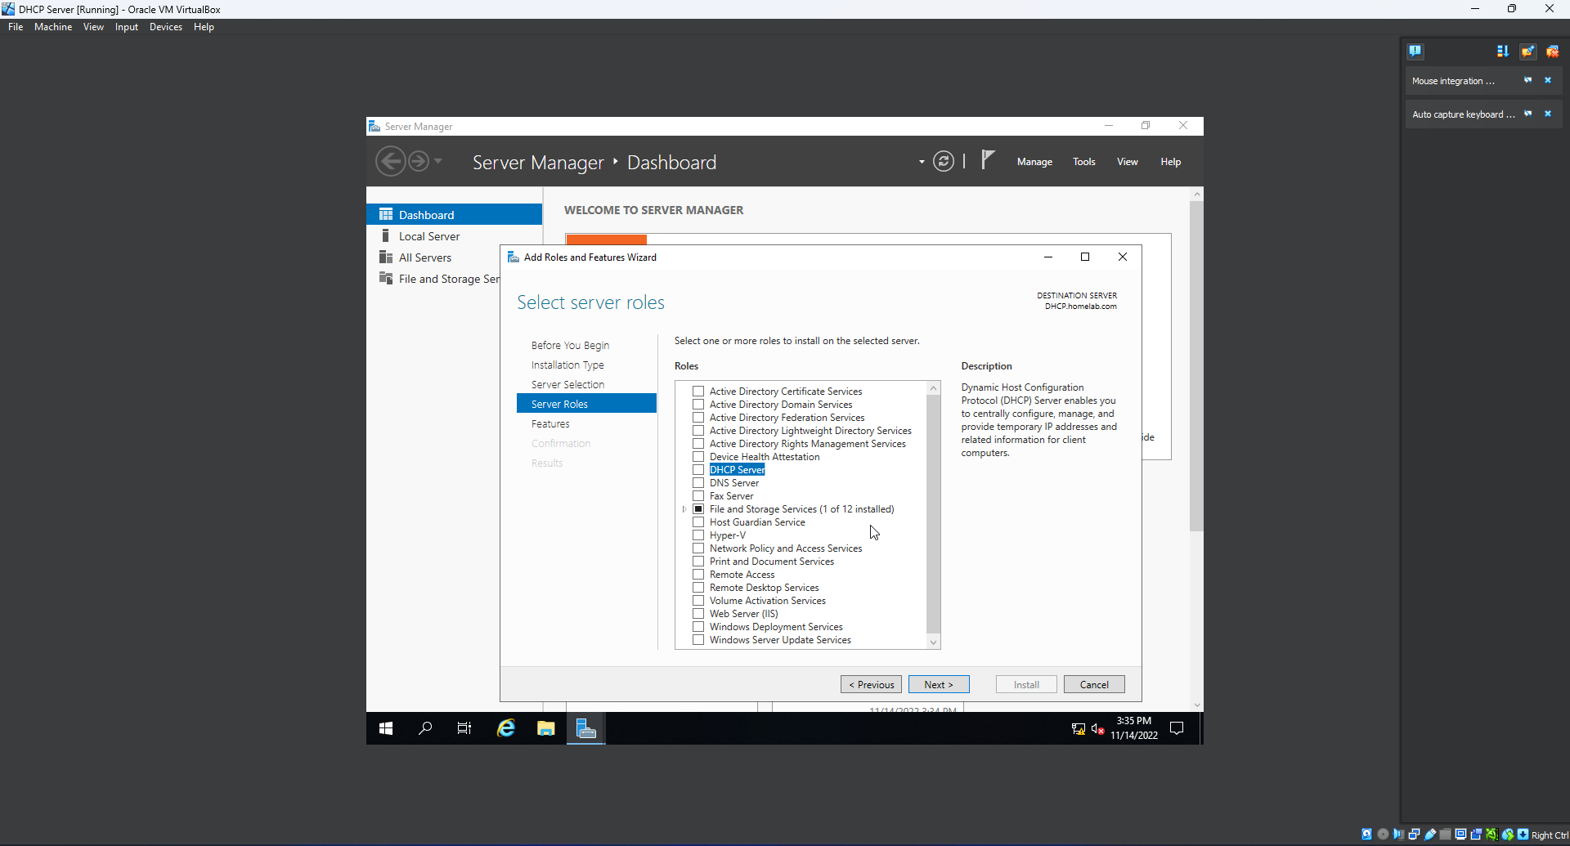
Task: Check Active Directory Certificate Services checkbox
Action: [698, 392]
